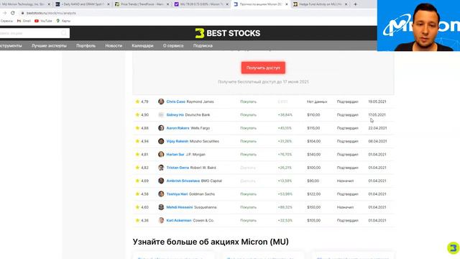Click the Сервисы bookmark
The image size is (460, 259).
click(6, 21)
